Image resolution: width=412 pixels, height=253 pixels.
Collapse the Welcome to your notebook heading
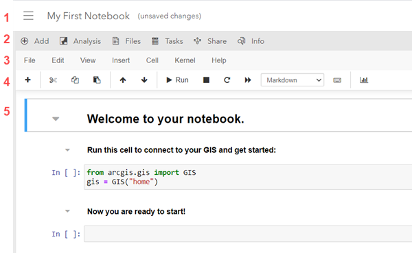pyautogui.click(x=56, y=119)
